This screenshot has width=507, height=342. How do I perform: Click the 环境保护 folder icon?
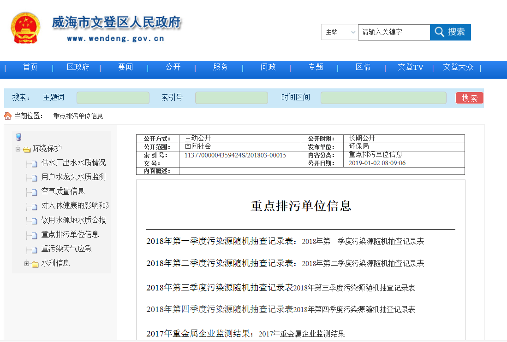pyautogui.click(x=27, y=149)
